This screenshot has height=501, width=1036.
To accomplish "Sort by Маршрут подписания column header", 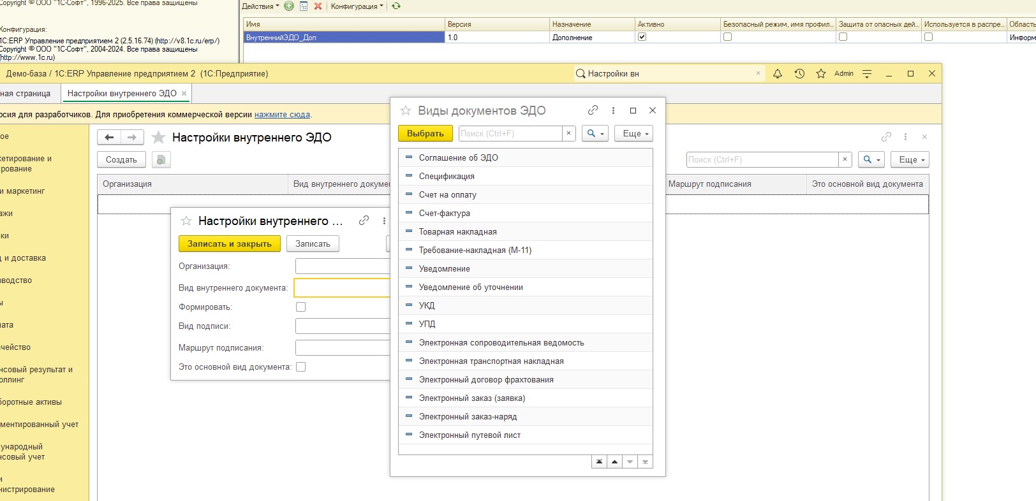I will tap(735, 184).
